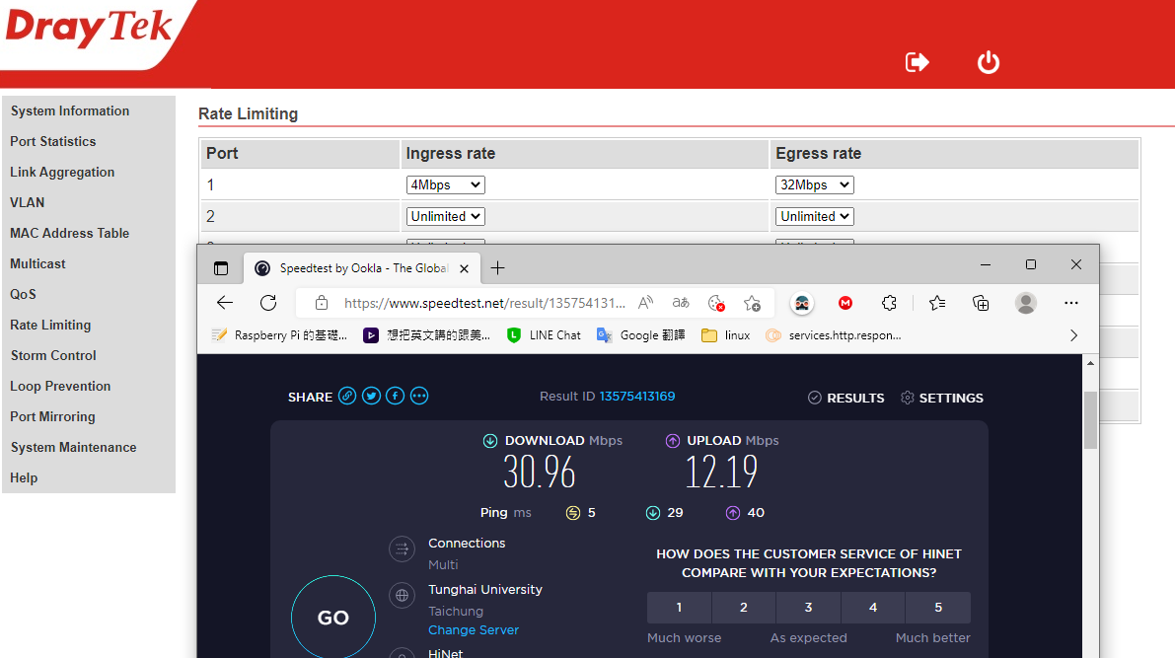Open Port 1 ingress rate dropdown
Image resolution: width=1175 pixels, height=658 pixels.
445,185
